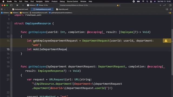The height and width of the screenshot is (97, 173).
Task: Open the Help menu
Action: [90, 1]
